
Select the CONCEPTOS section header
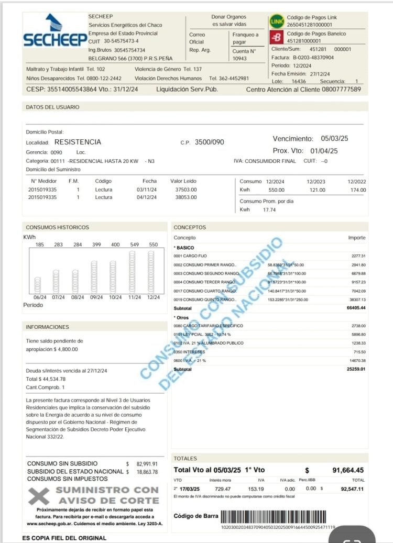tap(190, 227)
